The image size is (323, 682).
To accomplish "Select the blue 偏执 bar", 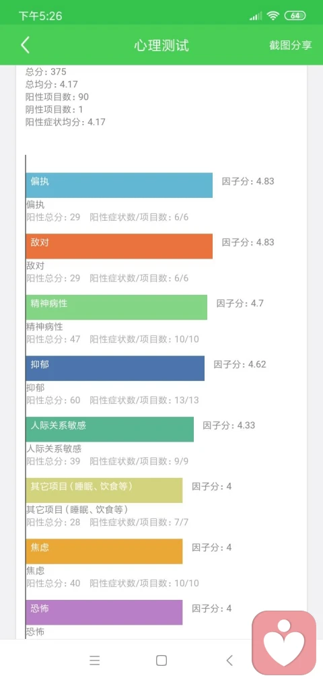I will [119, 185].
